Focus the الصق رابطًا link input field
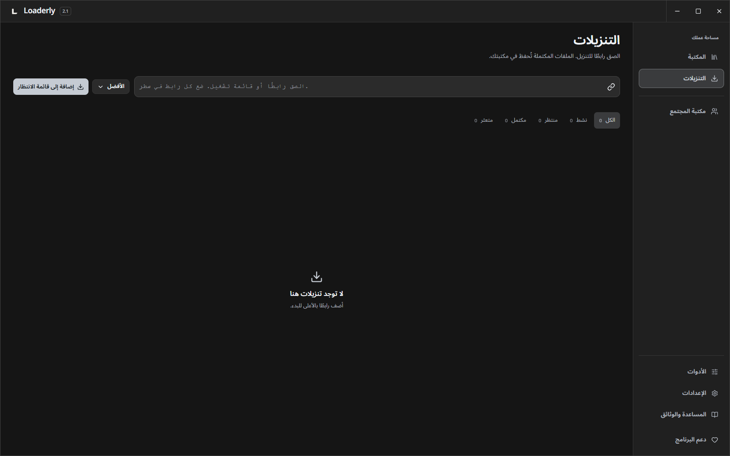 pos(377,87)
